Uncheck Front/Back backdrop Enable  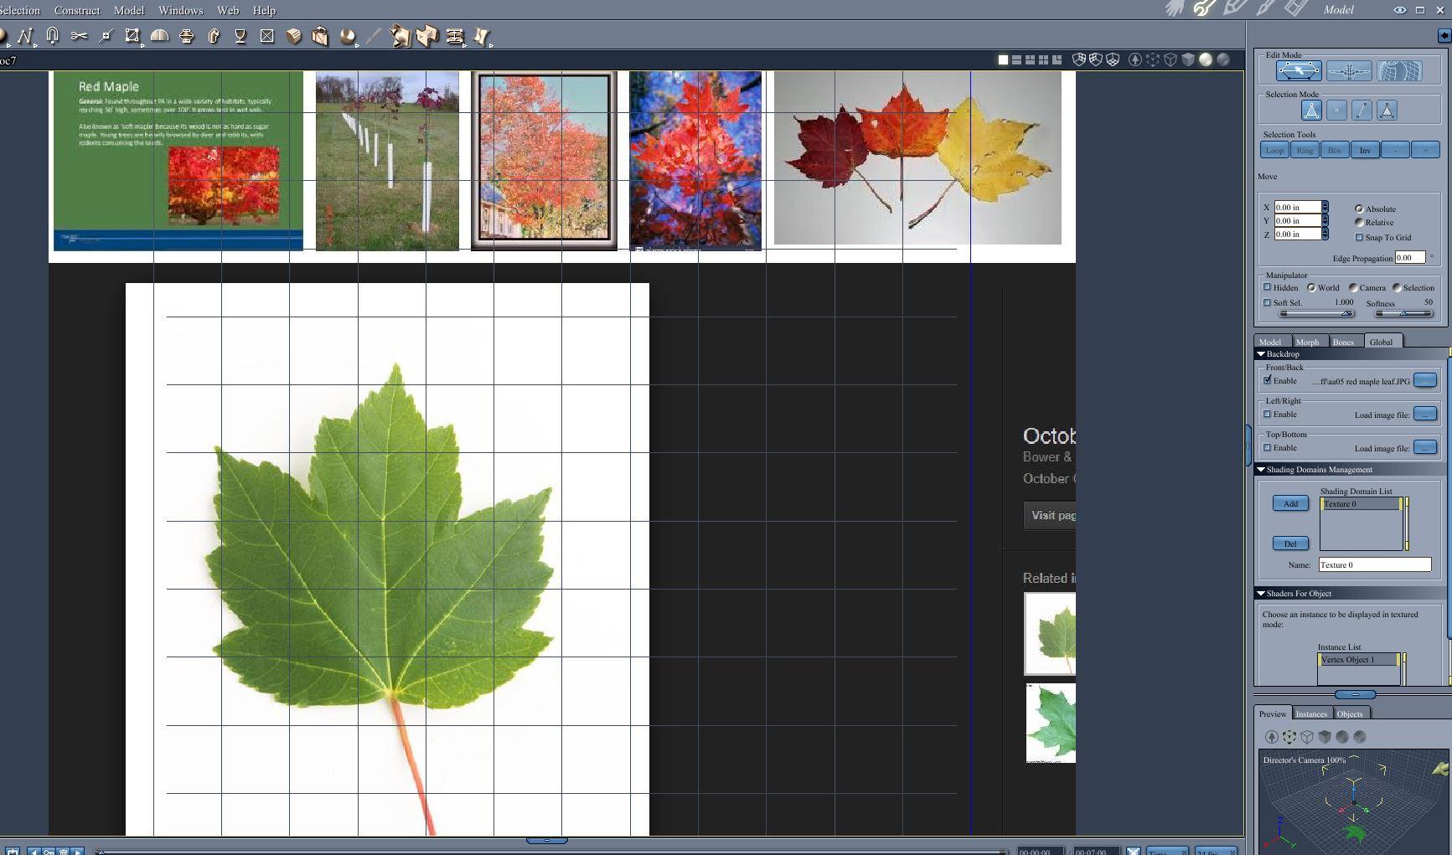coord(1268,380)
